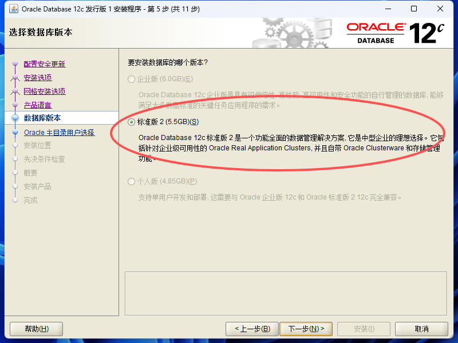458x343 pixels.
Task: Open the 配置安全更新 step link
Action: point(45,64)
